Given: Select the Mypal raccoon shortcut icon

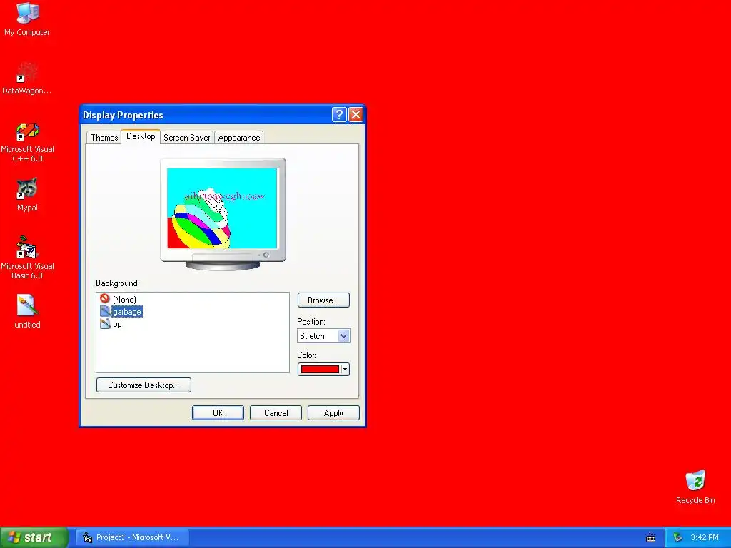Looking at the screenshot, I should point(27,194).
